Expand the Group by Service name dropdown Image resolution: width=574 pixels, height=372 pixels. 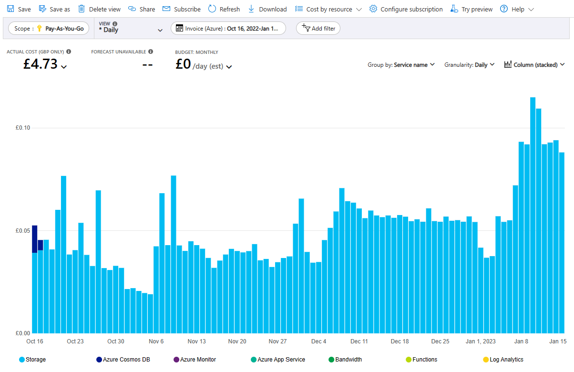(401, 65)
